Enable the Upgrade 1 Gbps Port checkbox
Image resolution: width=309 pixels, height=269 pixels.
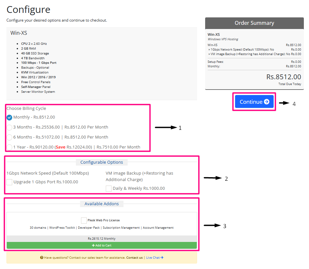pyautogui.click(x=9, y=182)
